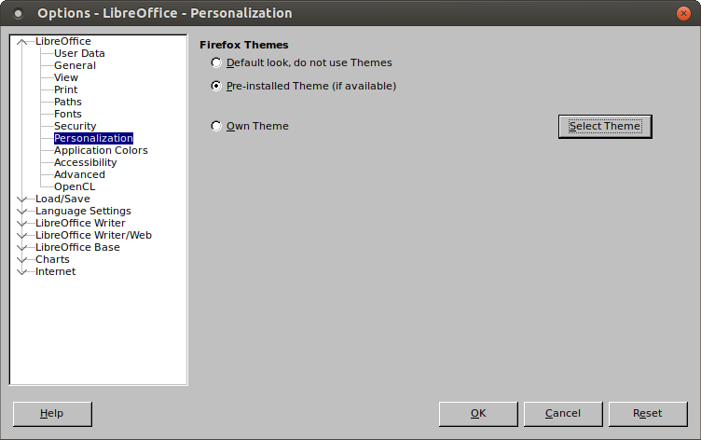Image resolution: width=701 pixels, height=440 pixels.
Task: Open the Security settings page
Action: [76, 126]
